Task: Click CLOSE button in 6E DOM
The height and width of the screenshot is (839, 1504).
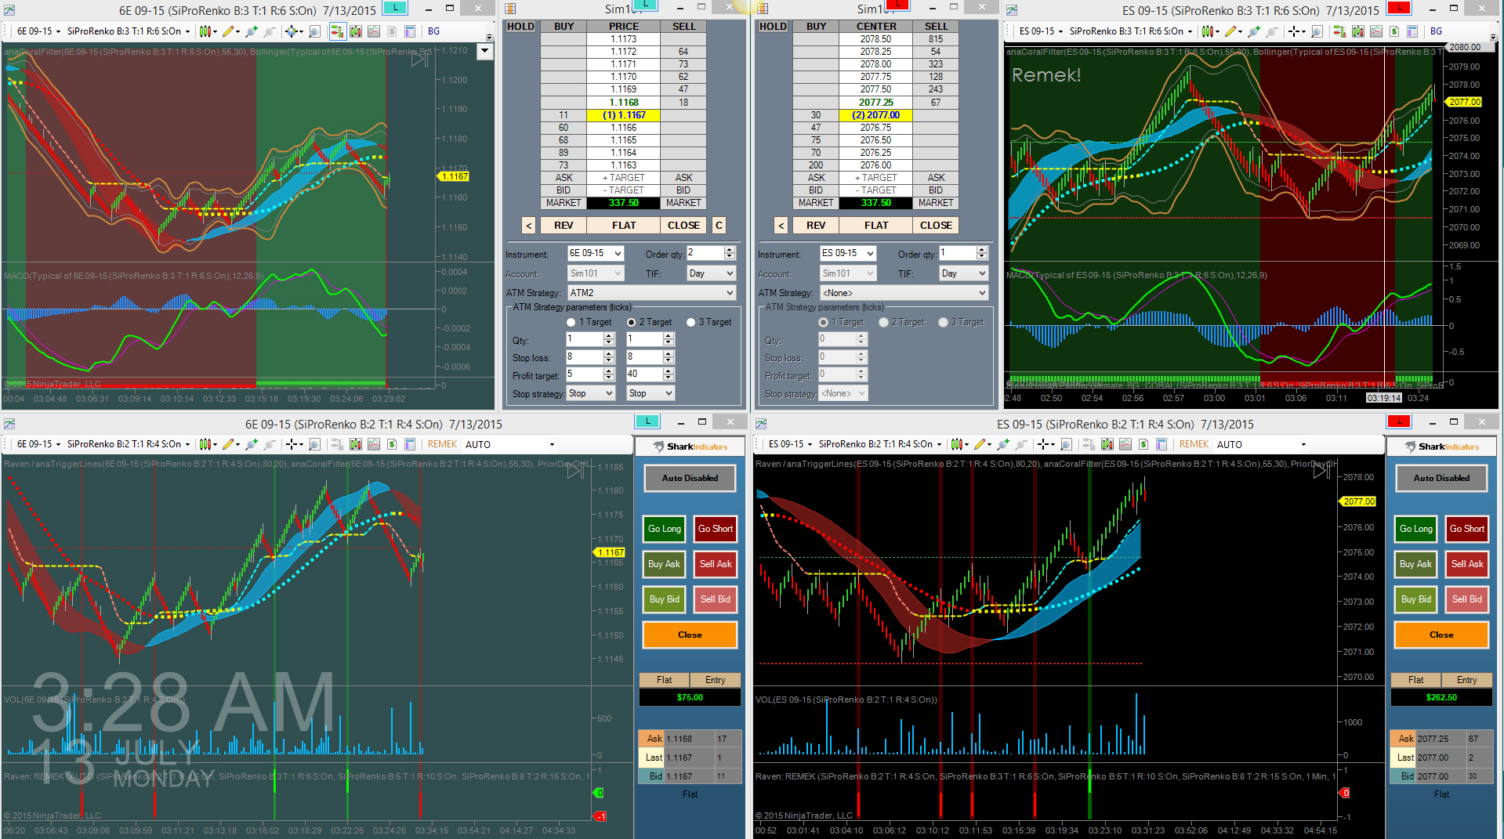Action: click(x=683, y=226)
